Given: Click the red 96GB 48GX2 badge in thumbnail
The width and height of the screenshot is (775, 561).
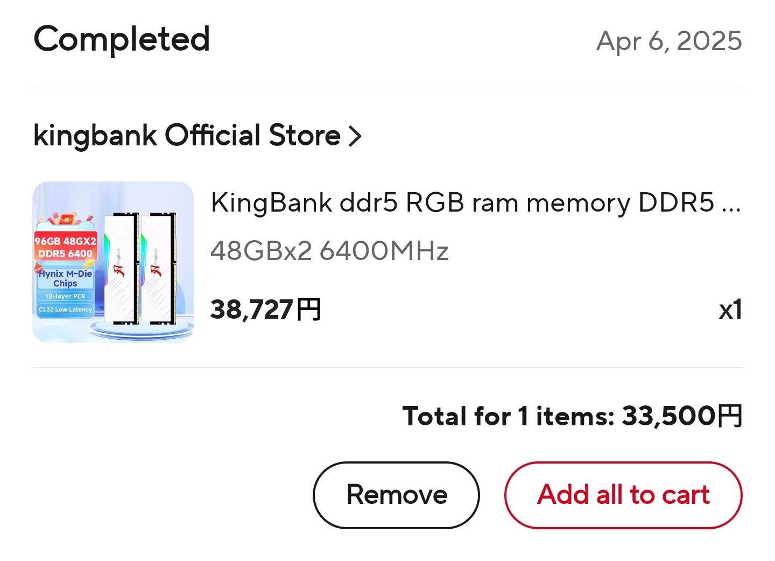Looking at the screenshot, I should (65, 247).
